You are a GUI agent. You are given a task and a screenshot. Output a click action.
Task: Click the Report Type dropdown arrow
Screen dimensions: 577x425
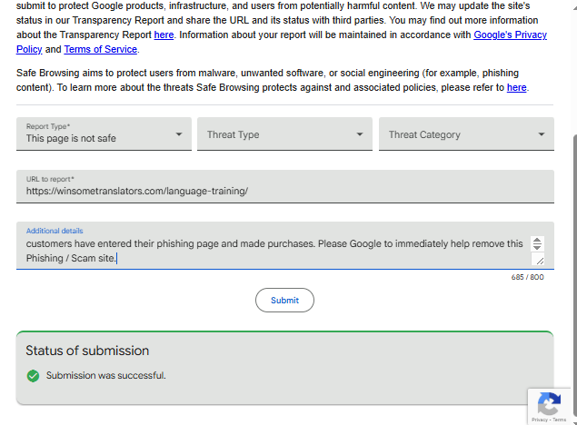click(x=179, y=135)
